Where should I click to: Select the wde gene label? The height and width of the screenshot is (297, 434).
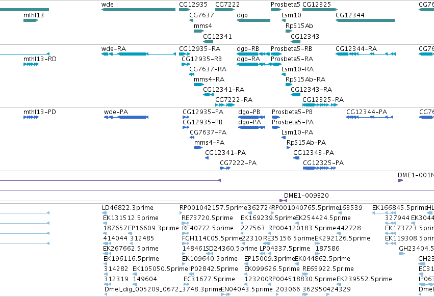(108, 5)
